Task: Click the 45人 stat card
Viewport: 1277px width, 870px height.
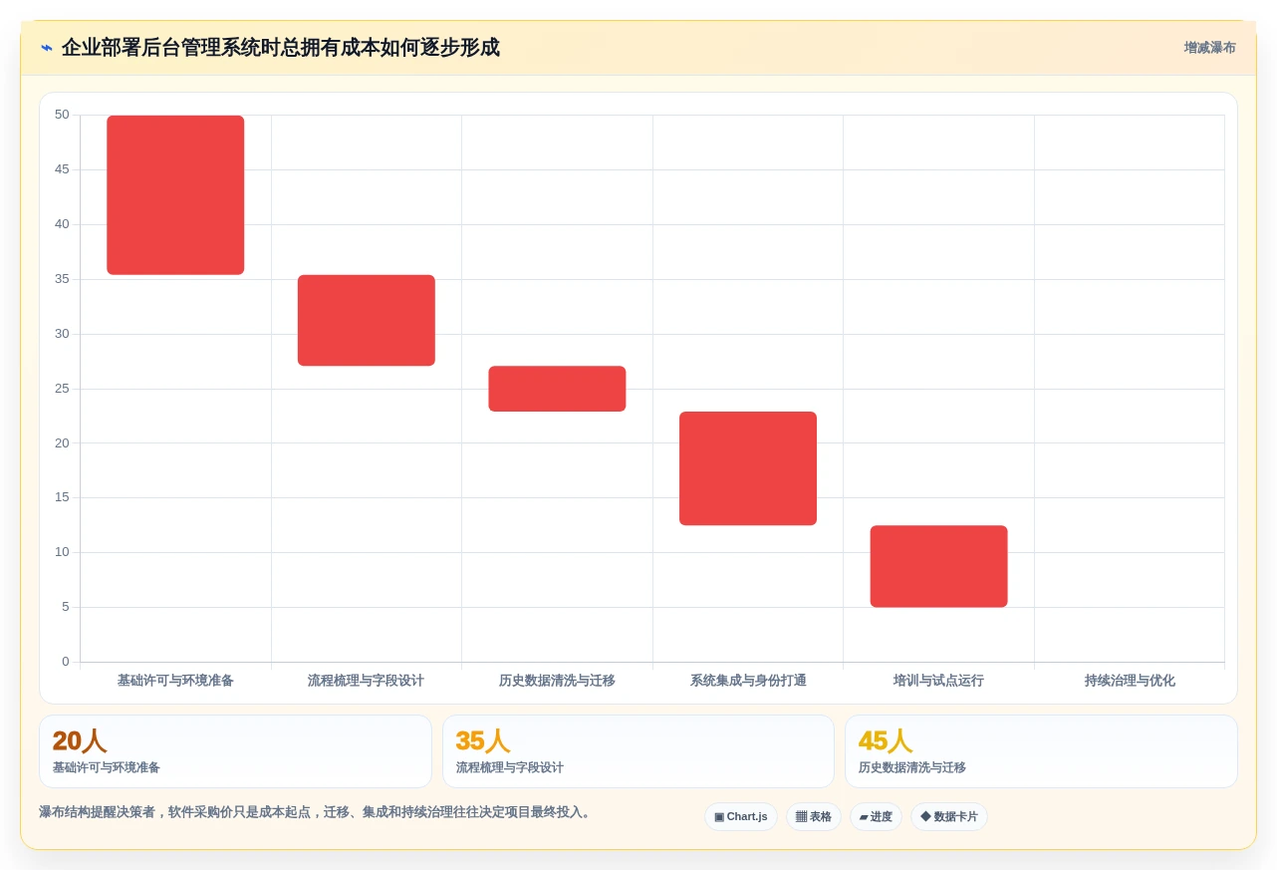Action: [1041, 751]
